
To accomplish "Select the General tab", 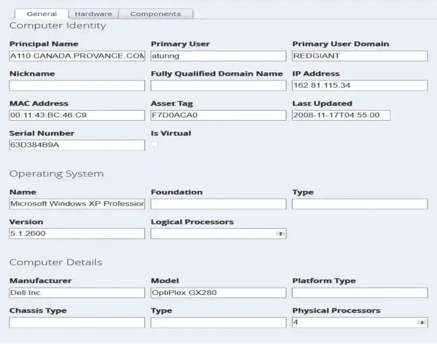I will click(42, 14).
